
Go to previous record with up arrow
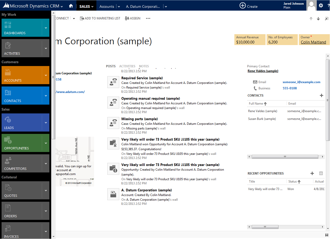311,19
